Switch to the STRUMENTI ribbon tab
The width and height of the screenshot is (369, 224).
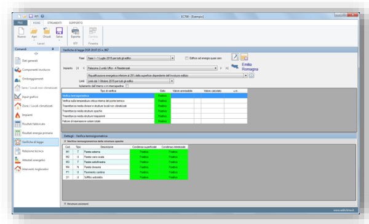[x=54, y=23]
